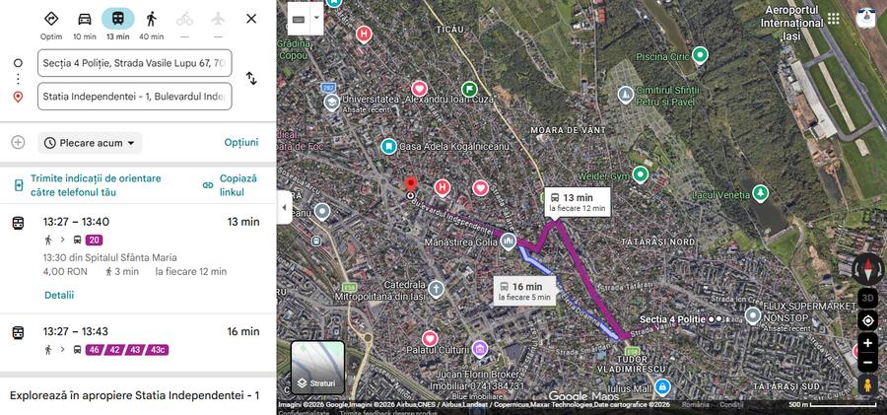The image size is (887, 415).
Task: Open the Google apps grid
Action: (x=833, y=18)
